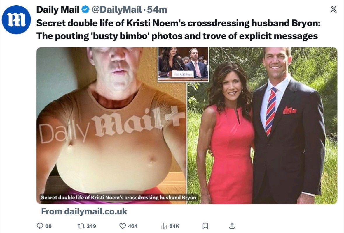Follow the From dailymail.co.uk link

click(84, 211)
